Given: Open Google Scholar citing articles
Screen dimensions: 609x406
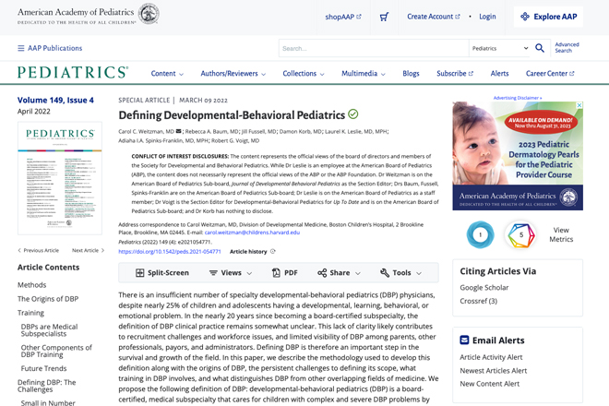Looking at the screenshot, I should [484, 288].
